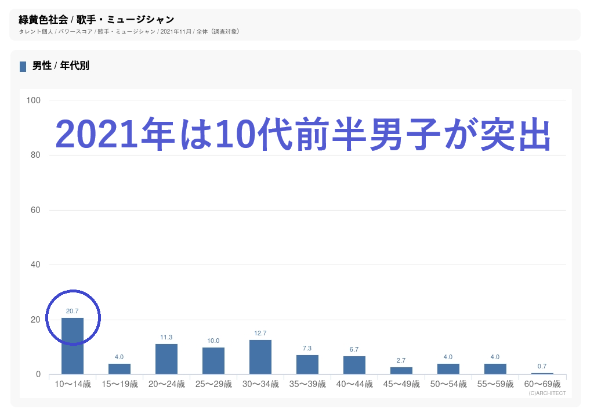Screen dimensions: 594x416
Task: Click the 100 label on the y-axis
Action: (x=34, y=100)
